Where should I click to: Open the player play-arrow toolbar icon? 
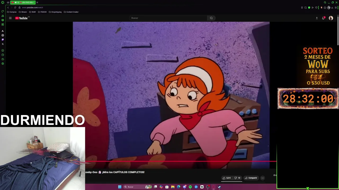pos(313,7)
